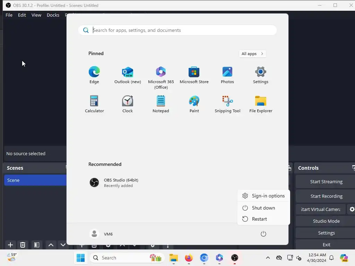This screenshot has width=355, height=266.
Task: Open the VM6 user account menu
Action: [x=101, y=234]
